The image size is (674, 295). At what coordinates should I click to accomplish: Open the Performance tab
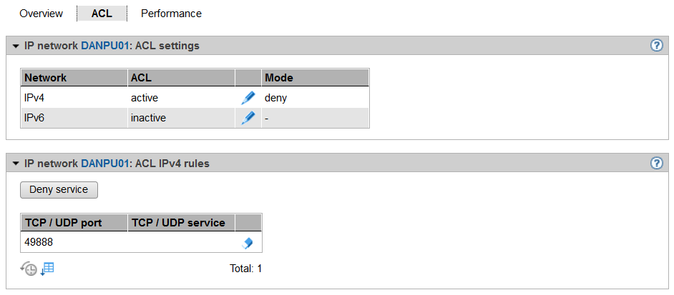(x=171, y=14)
